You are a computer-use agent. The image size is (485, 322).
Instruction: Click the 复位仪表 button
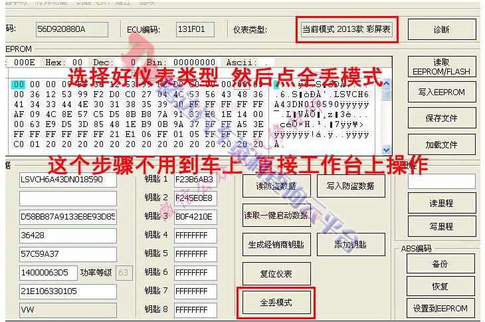pyautogui.click(x=276, y=273)
